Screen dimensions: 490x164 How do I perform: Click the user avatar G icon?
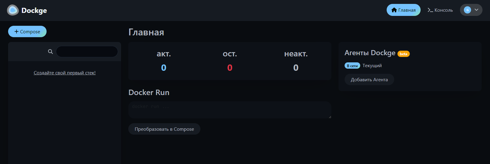[467, 10]
